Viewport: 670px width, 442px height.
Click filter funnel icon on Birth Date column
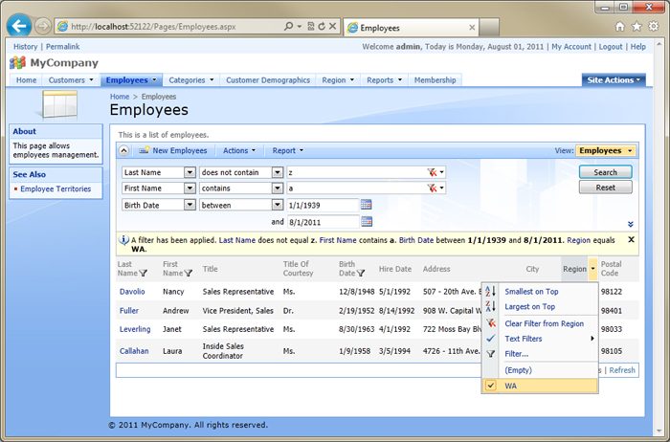[x=361, y=274]
